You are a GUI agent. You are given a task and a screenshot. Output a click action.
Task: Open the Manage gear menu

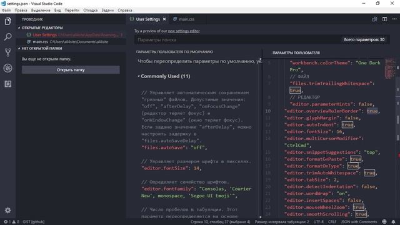coord(8,211)
